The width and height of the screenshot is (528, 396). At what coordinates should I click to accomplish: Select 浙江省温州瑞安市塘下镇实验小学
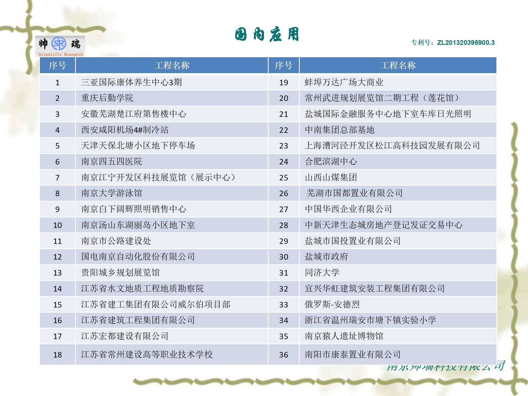click(398, 320)
